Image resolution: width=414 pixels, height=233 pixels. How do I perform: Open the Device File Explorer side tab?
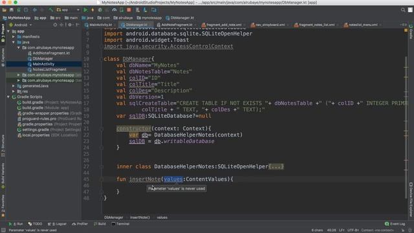(411, 199)
